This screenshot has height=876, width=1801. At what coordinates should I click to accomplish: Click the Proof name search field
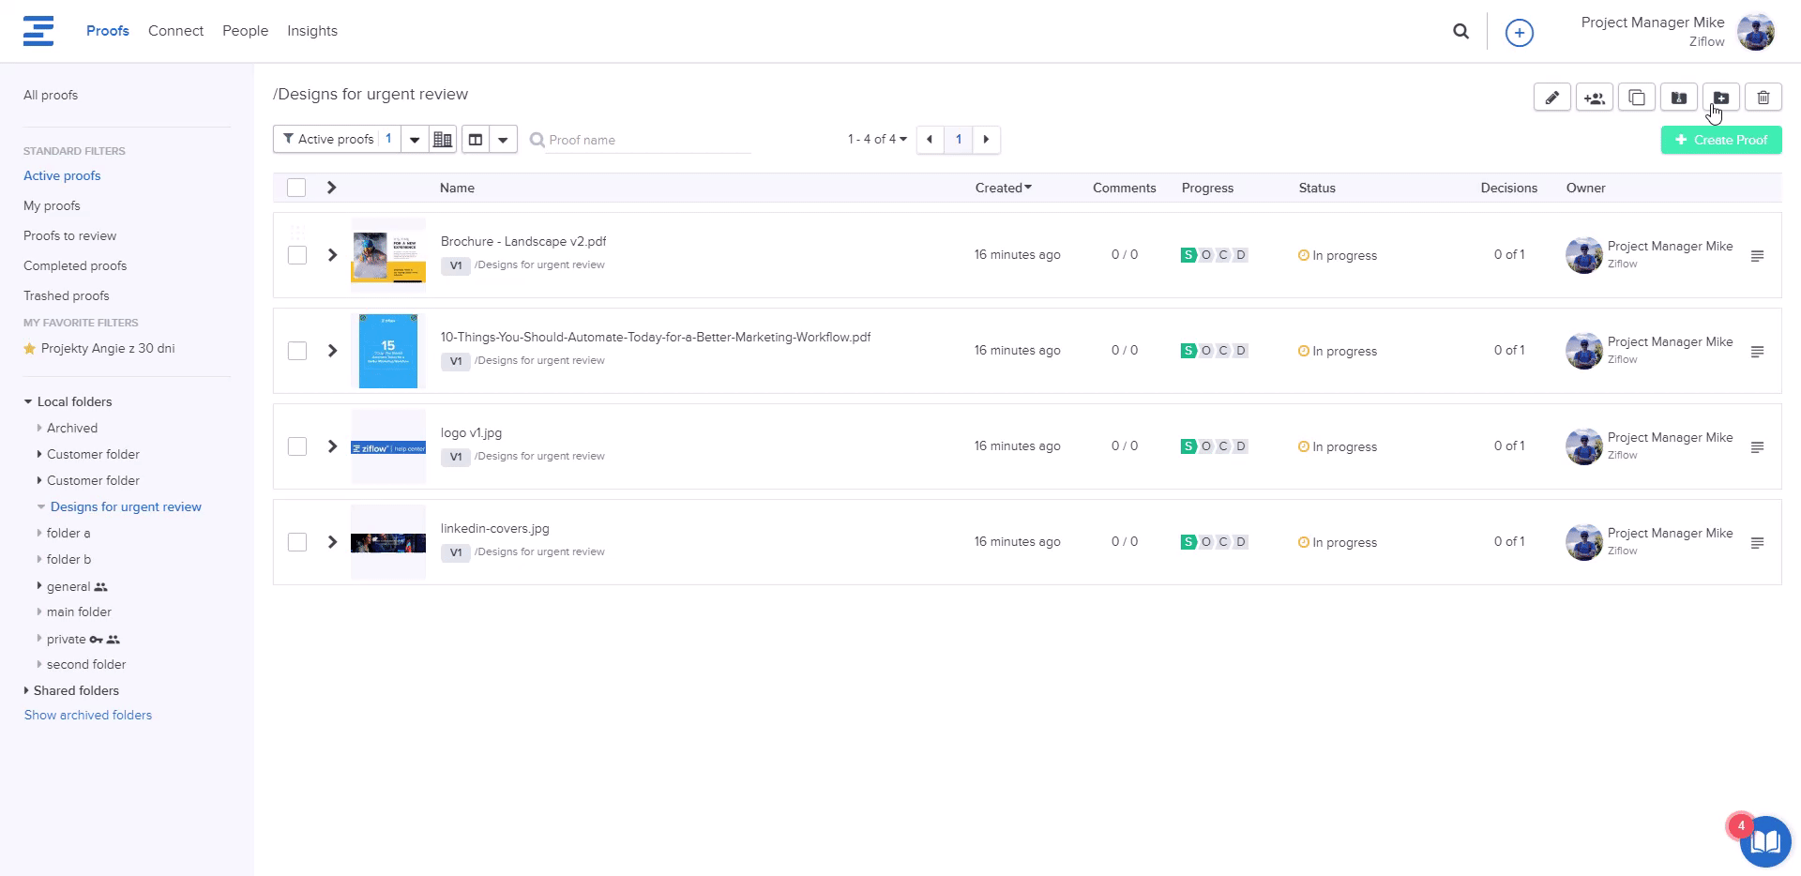tap(647, 140)
